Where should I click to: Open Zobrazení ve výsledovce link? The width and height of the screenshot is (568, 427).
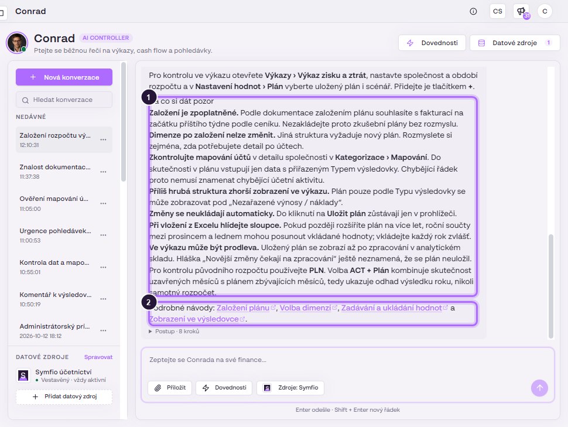pyautogui.click(x=197, y=319)
